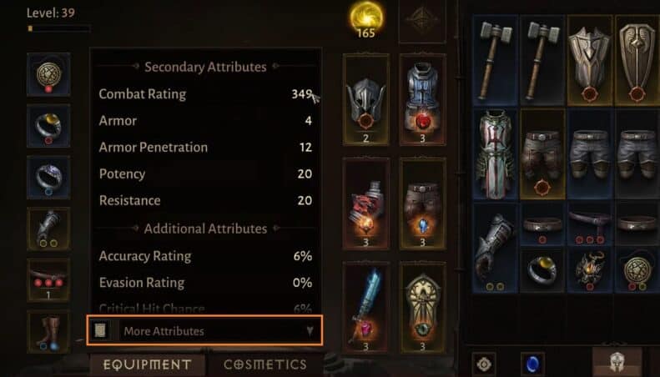Select the equipped blue chest armor
660x377 pixels.
coord(422,99)
